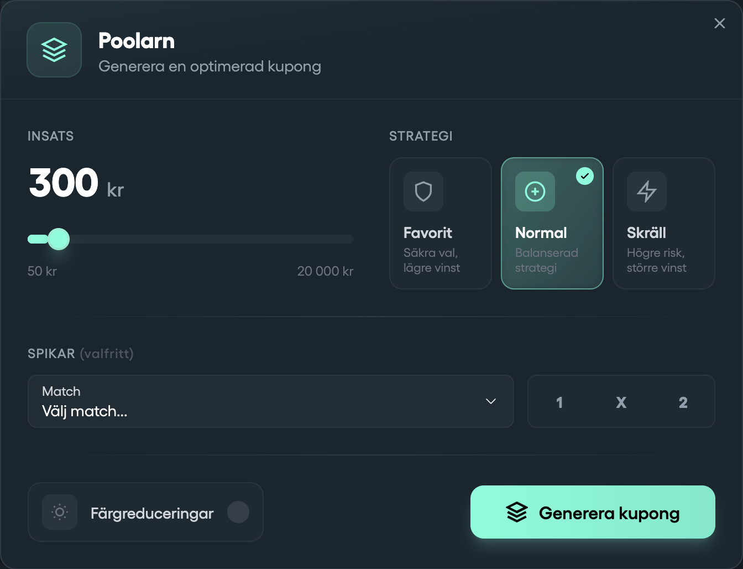
Task: Pick outcome X for the spik
Action: tap(621, 402)
